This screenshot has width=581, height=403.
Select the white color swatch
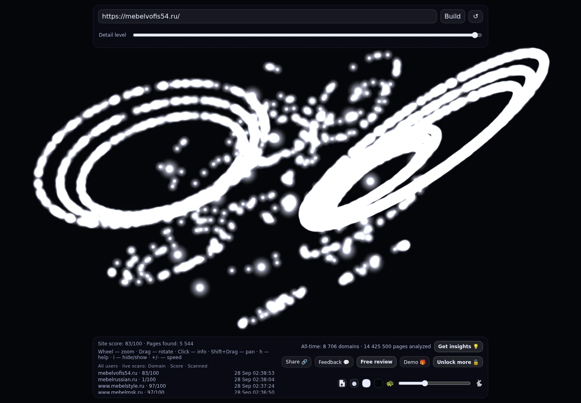coord(366,383)
